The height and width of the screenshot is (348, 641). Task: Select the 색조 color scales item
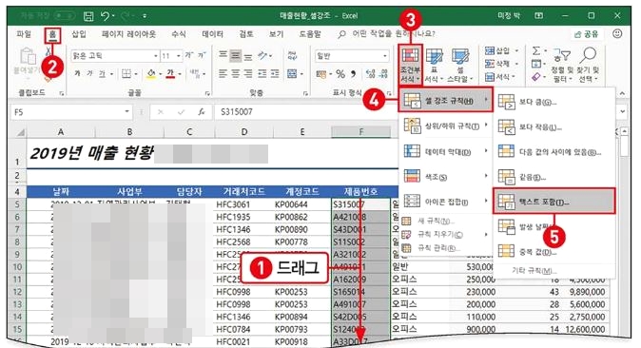click(x=446, y=177)
